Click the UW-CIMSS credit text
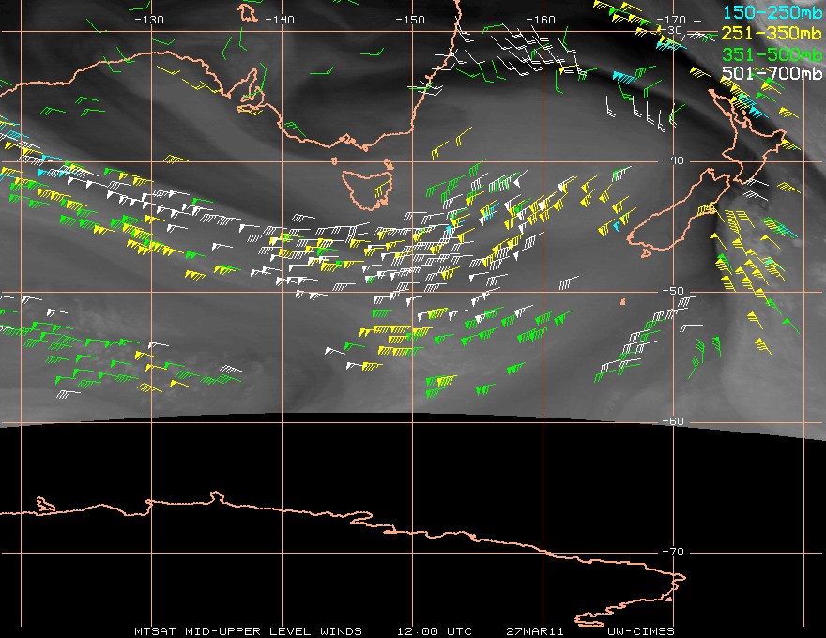Screen dimensions: 826x638 640,631
